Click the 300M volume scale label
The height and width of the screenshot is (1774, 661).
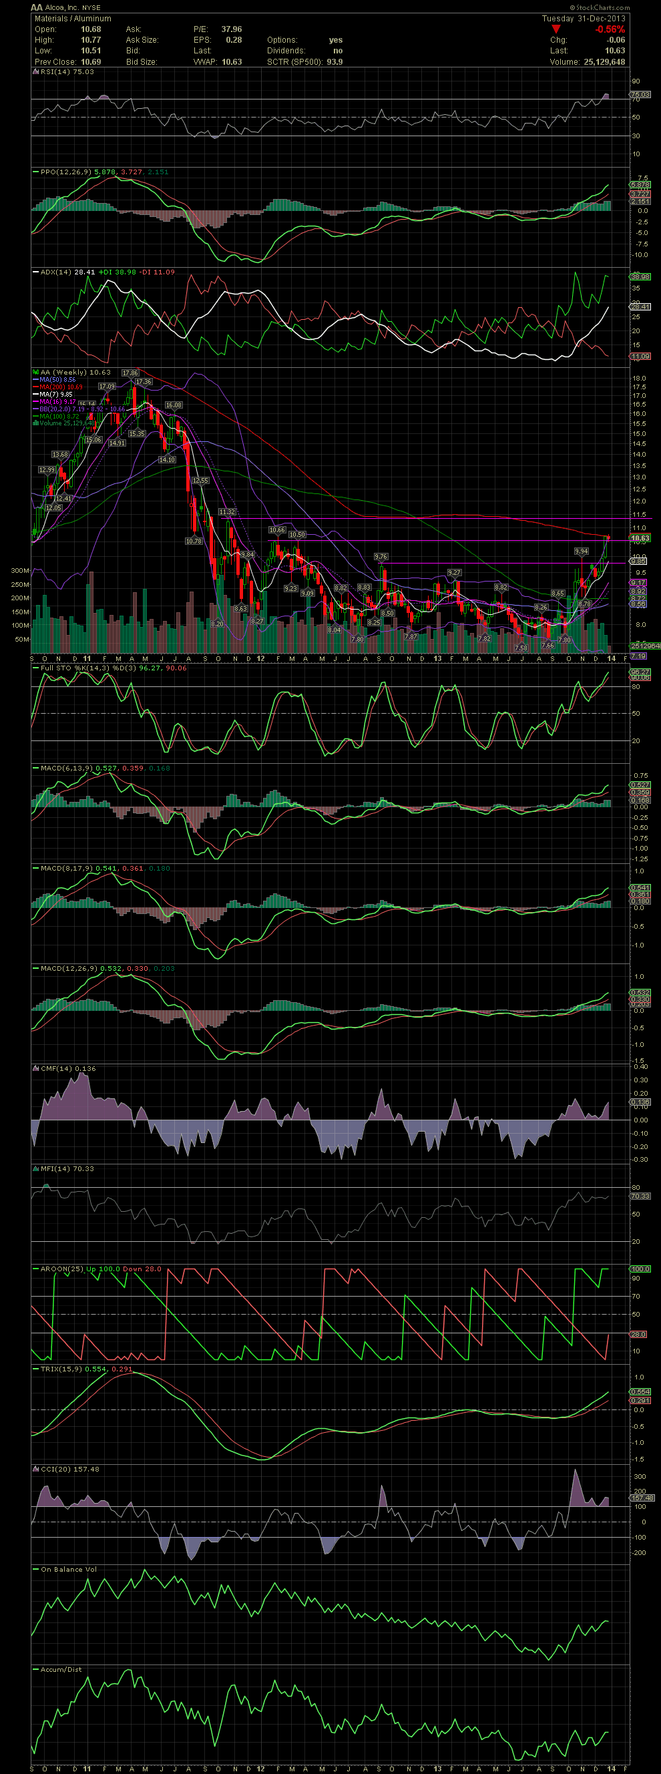20,571
